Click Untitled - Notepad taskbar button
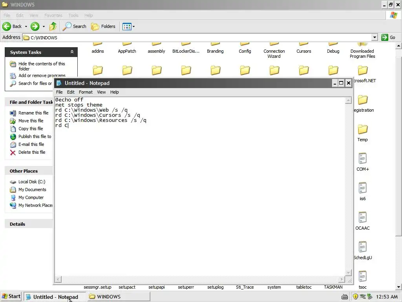The width and height of the screenshot is (402, 302). coord(55,297)
